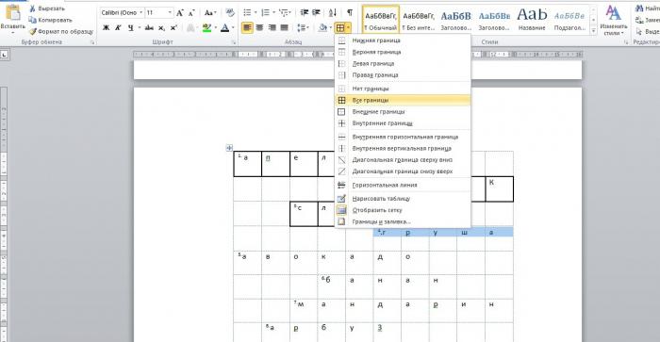Click the bulleted list icon
Image resolution: width=660 pixels, height=342 pixels.
point(248,13)
